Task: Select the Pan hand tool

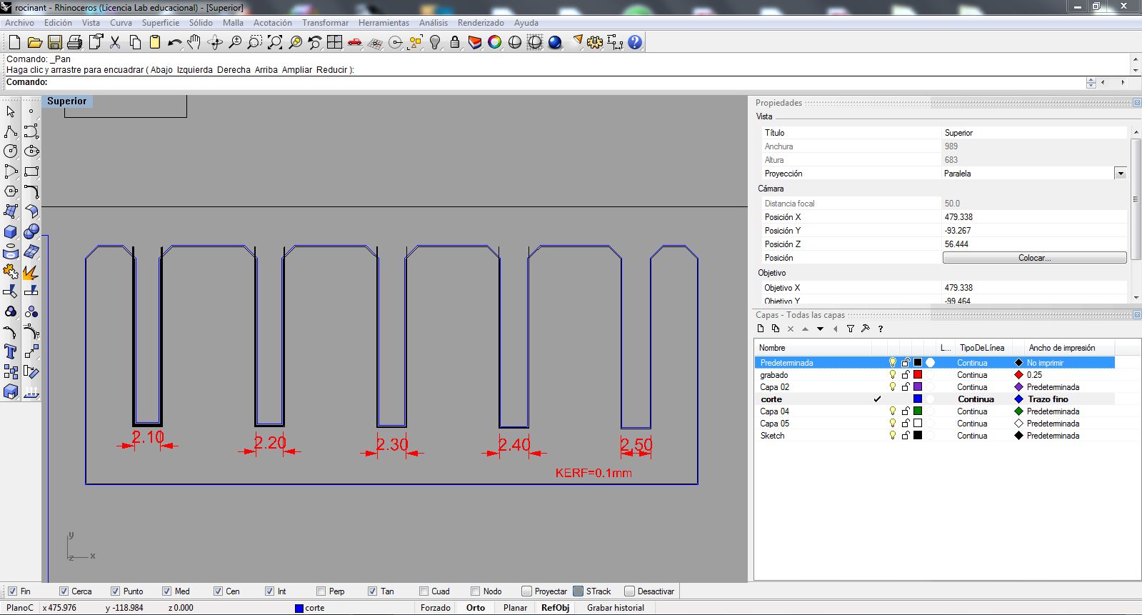Action: coord(194,42)
